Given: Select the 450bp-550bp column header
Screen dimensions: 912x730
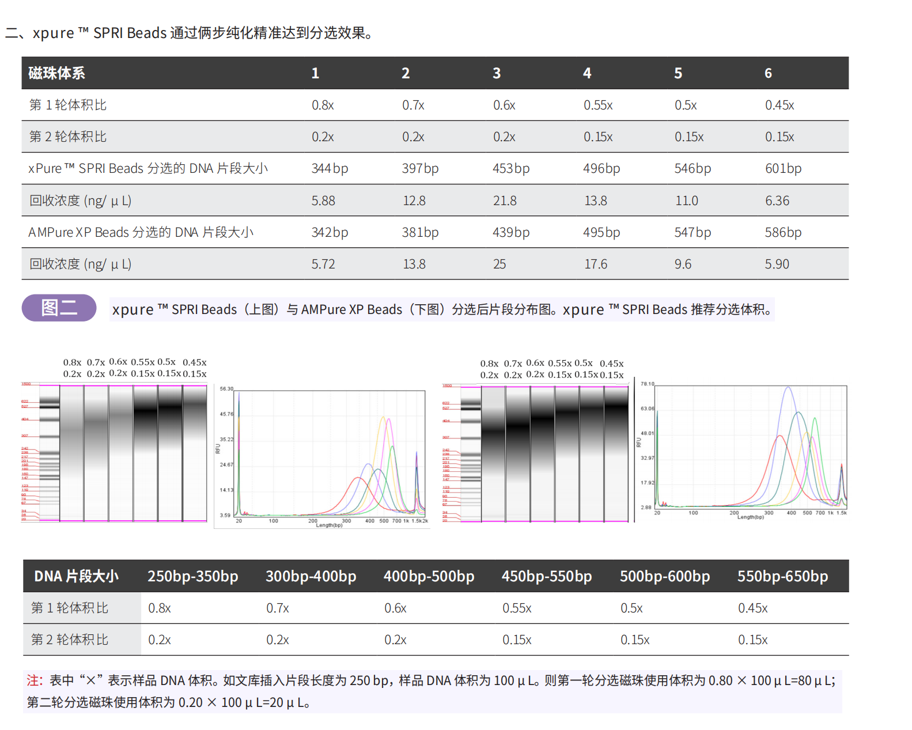Looking at the screenshot, I should coord(547,576).
